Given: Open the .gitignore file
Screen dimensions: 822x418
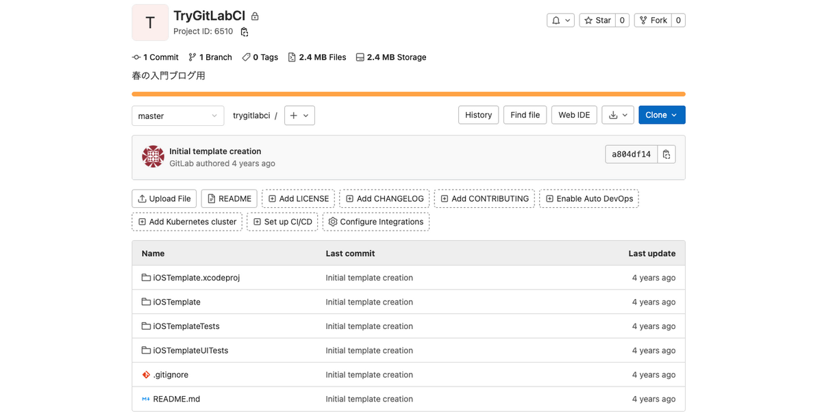Looking at the screenshot, I should [x=171, y=375].
